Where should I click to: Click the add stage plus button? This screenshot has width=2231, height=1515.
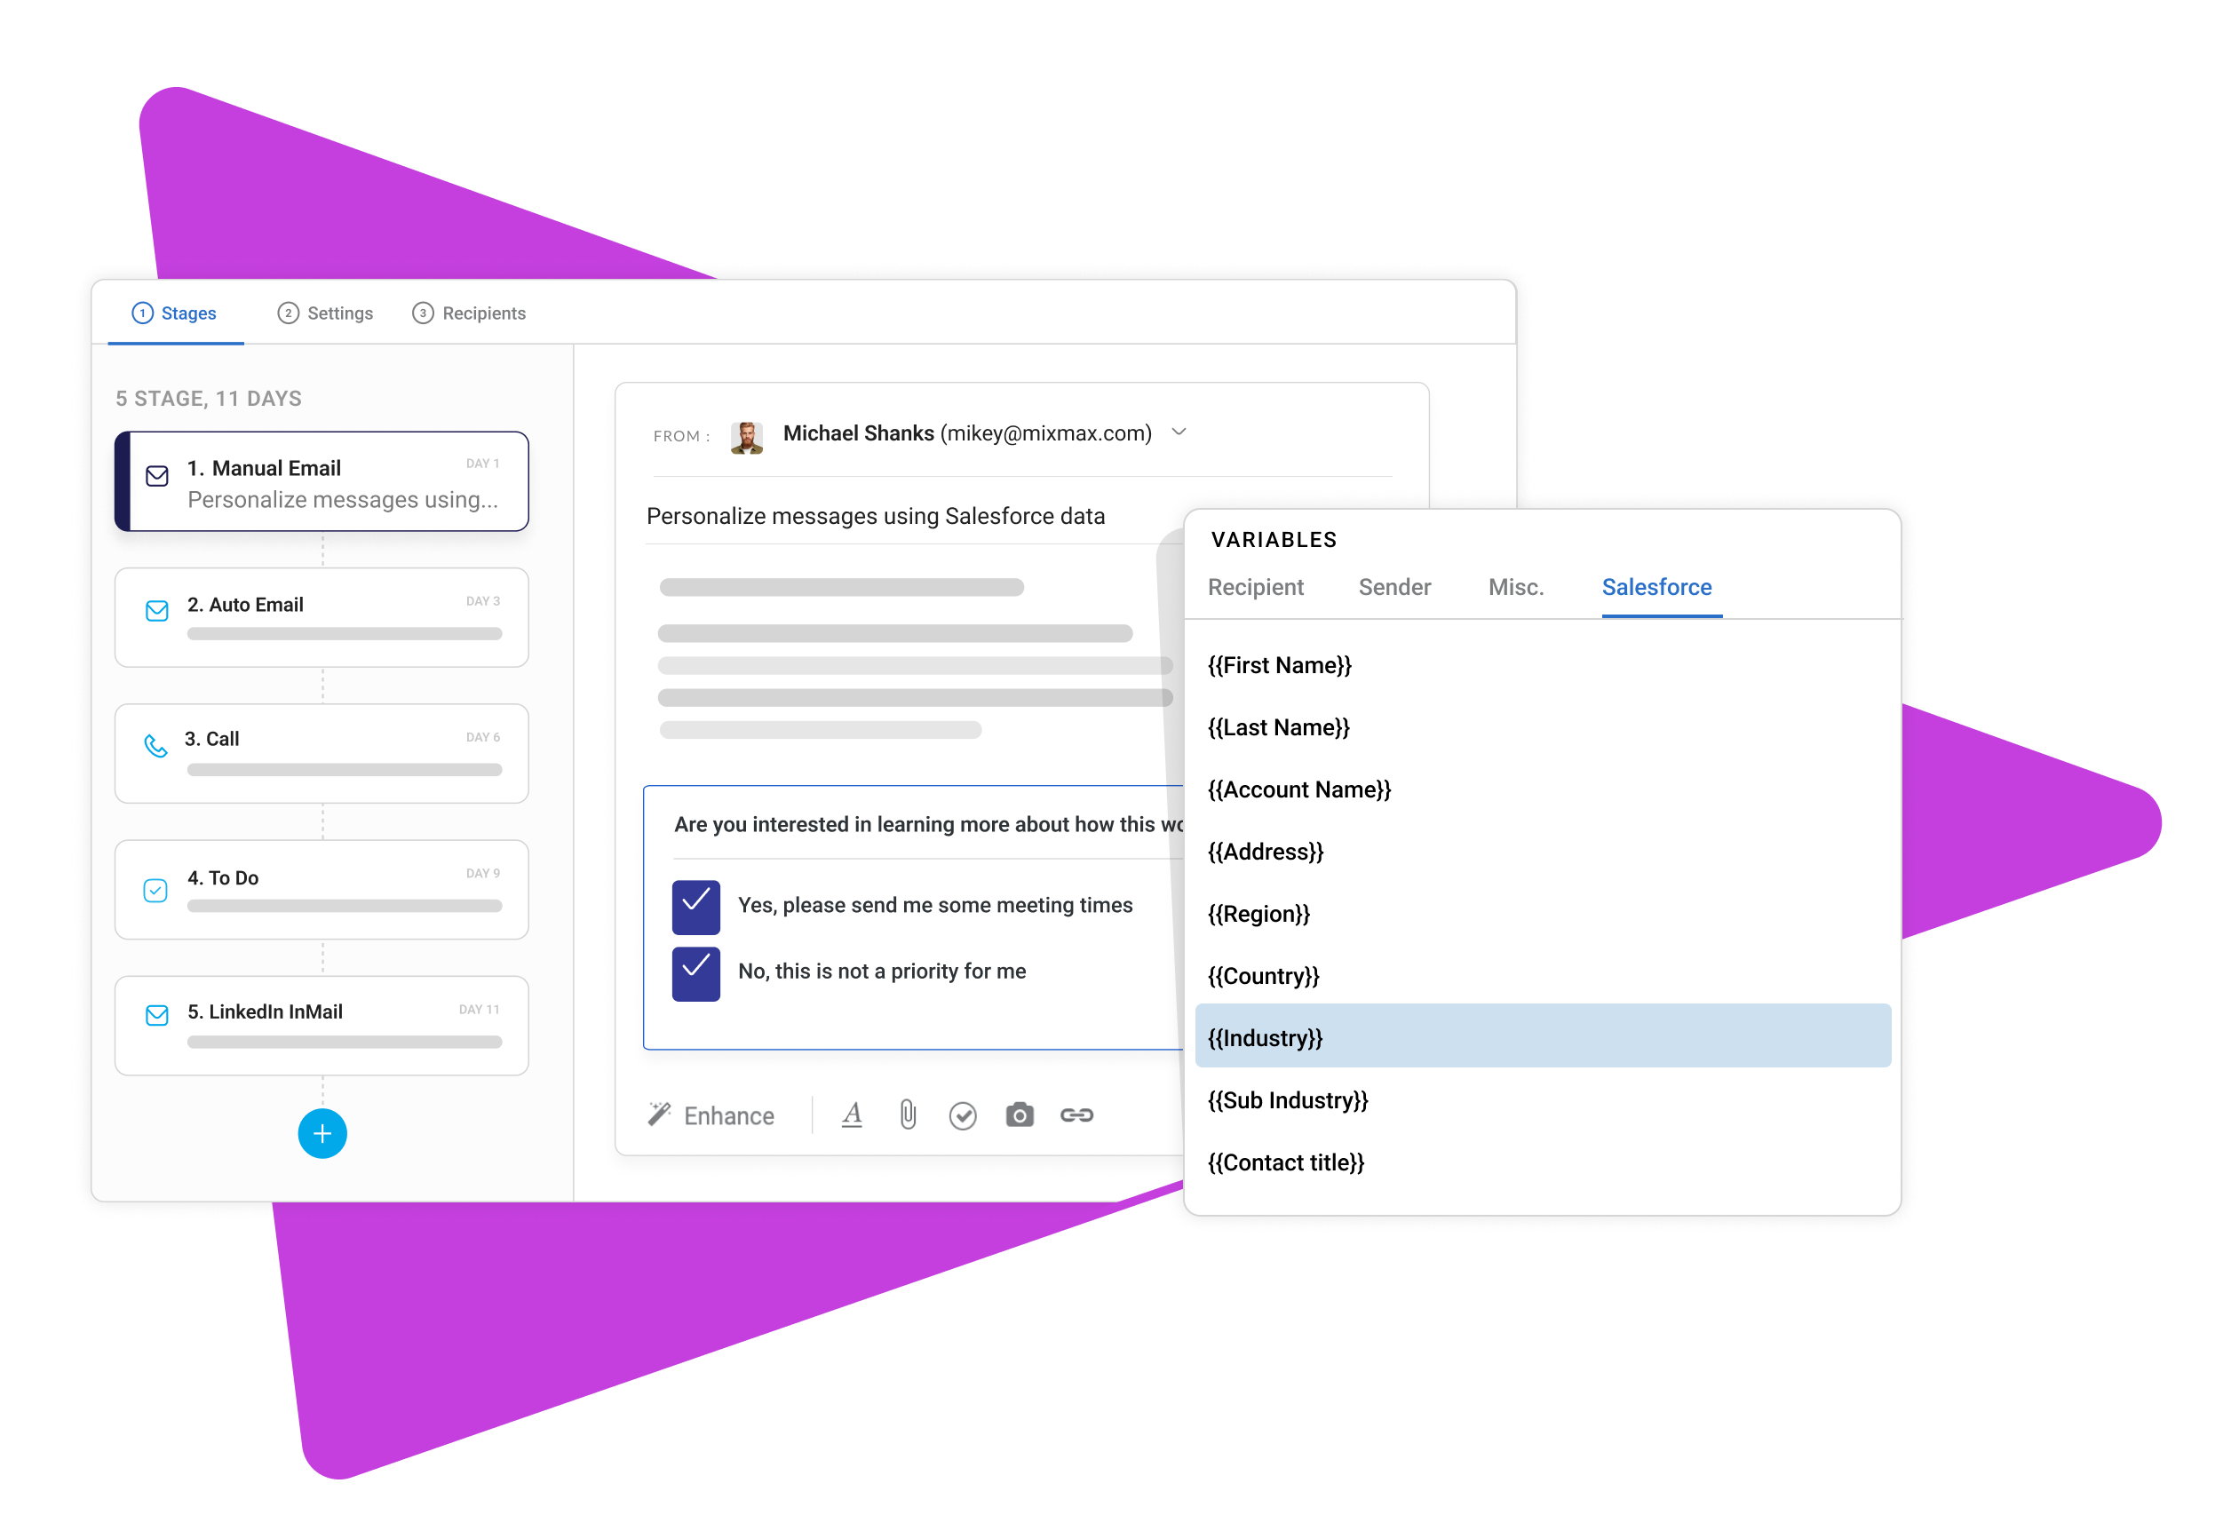click(322, 1133)
